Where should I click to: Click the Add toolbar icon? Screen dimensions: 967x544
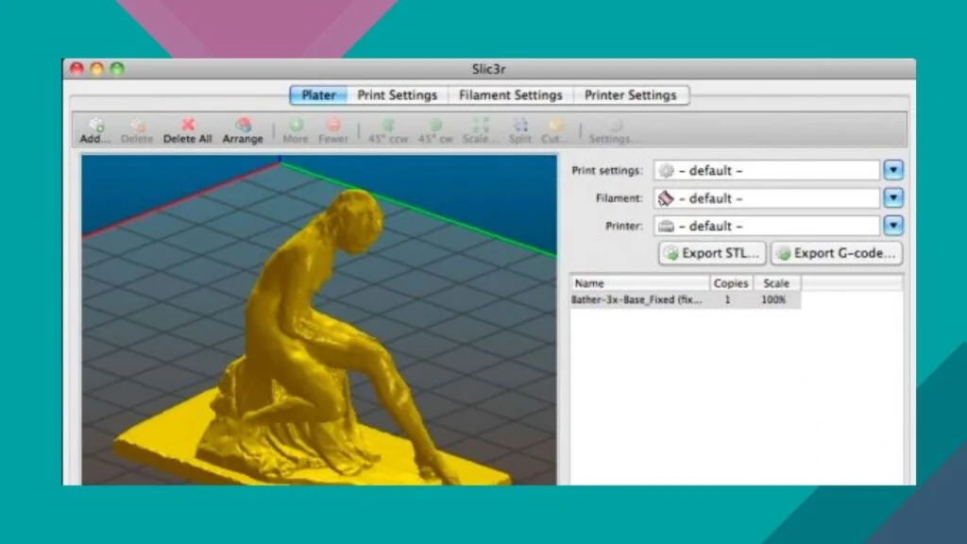95,126
